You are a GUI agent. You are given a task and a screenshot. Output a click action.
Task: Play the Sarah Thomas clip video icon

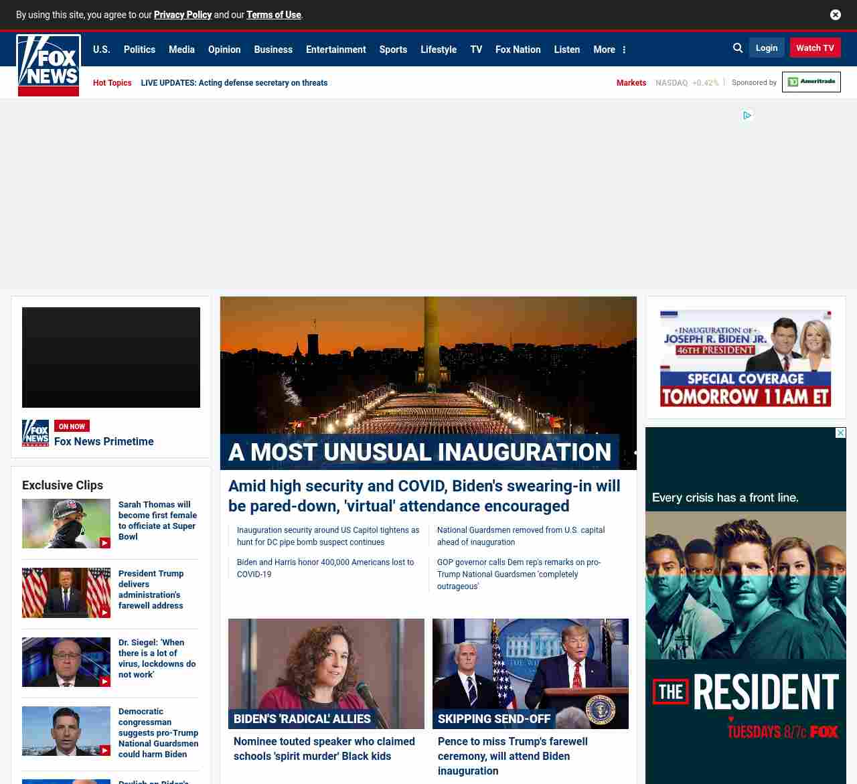pos(105,543)
